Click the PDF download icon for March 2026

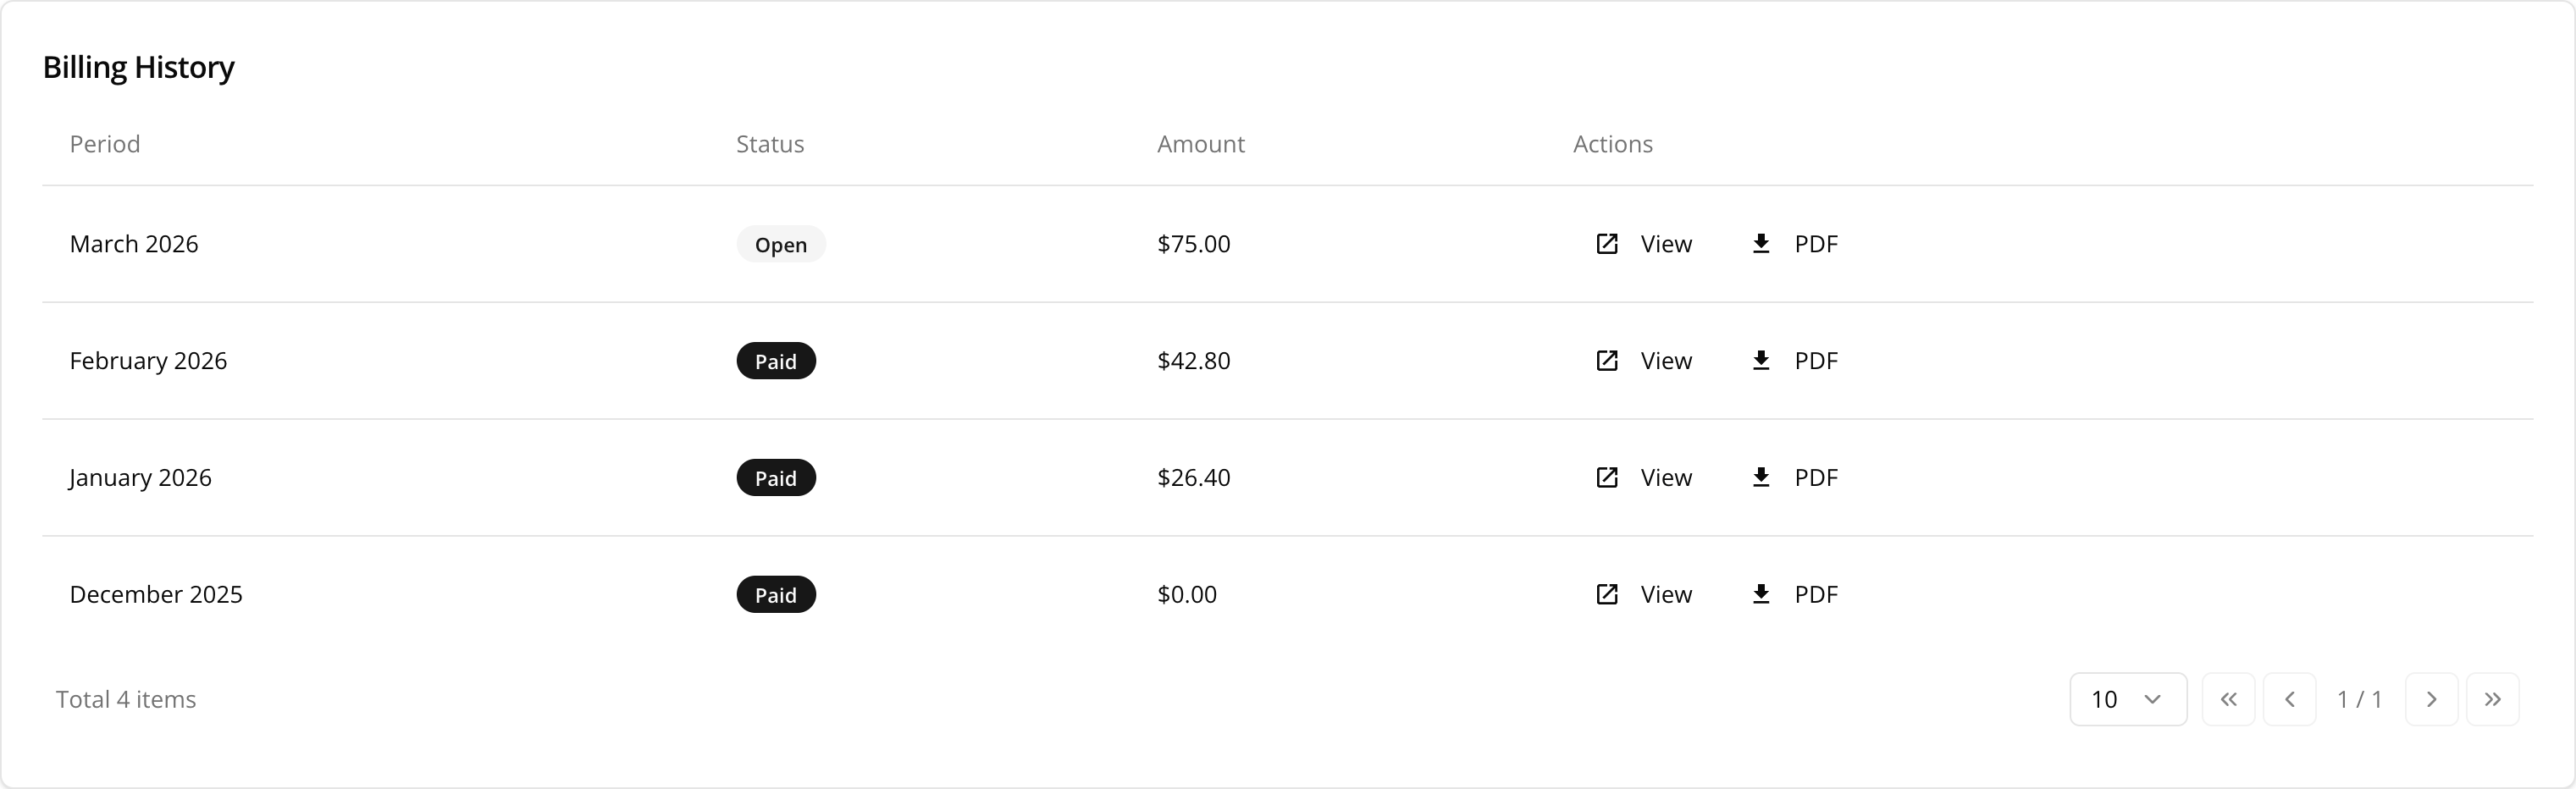click(1761, 243)
